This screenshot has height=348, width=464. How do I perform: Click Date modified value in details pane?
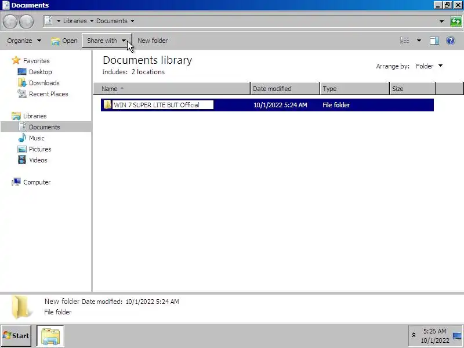click(152, 302)
